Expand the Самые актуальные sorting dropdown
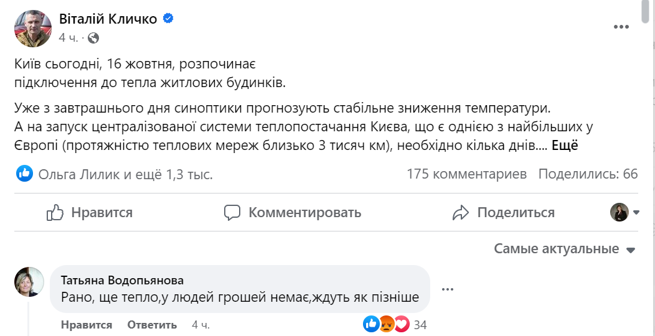 coord(564,250)
